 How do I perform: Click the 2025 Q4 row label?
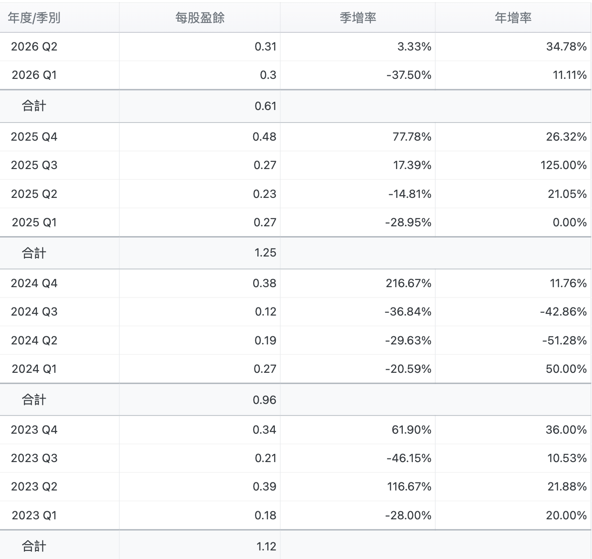coord(34,137)
